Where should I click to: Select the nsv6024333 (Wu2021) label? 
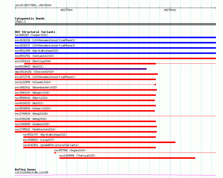[29, 103]
